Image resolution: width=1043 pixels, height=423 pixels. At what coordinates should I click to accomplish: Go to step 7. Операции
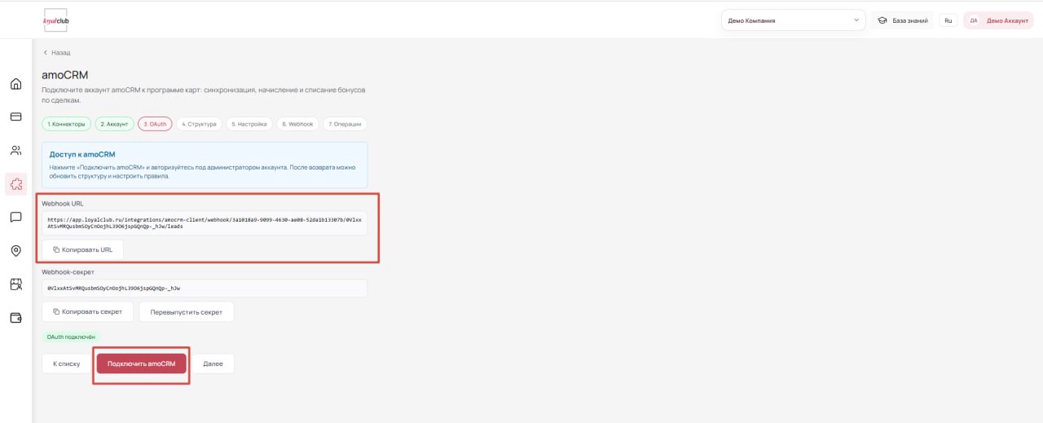pyautogui.click(x=345, y=124)
